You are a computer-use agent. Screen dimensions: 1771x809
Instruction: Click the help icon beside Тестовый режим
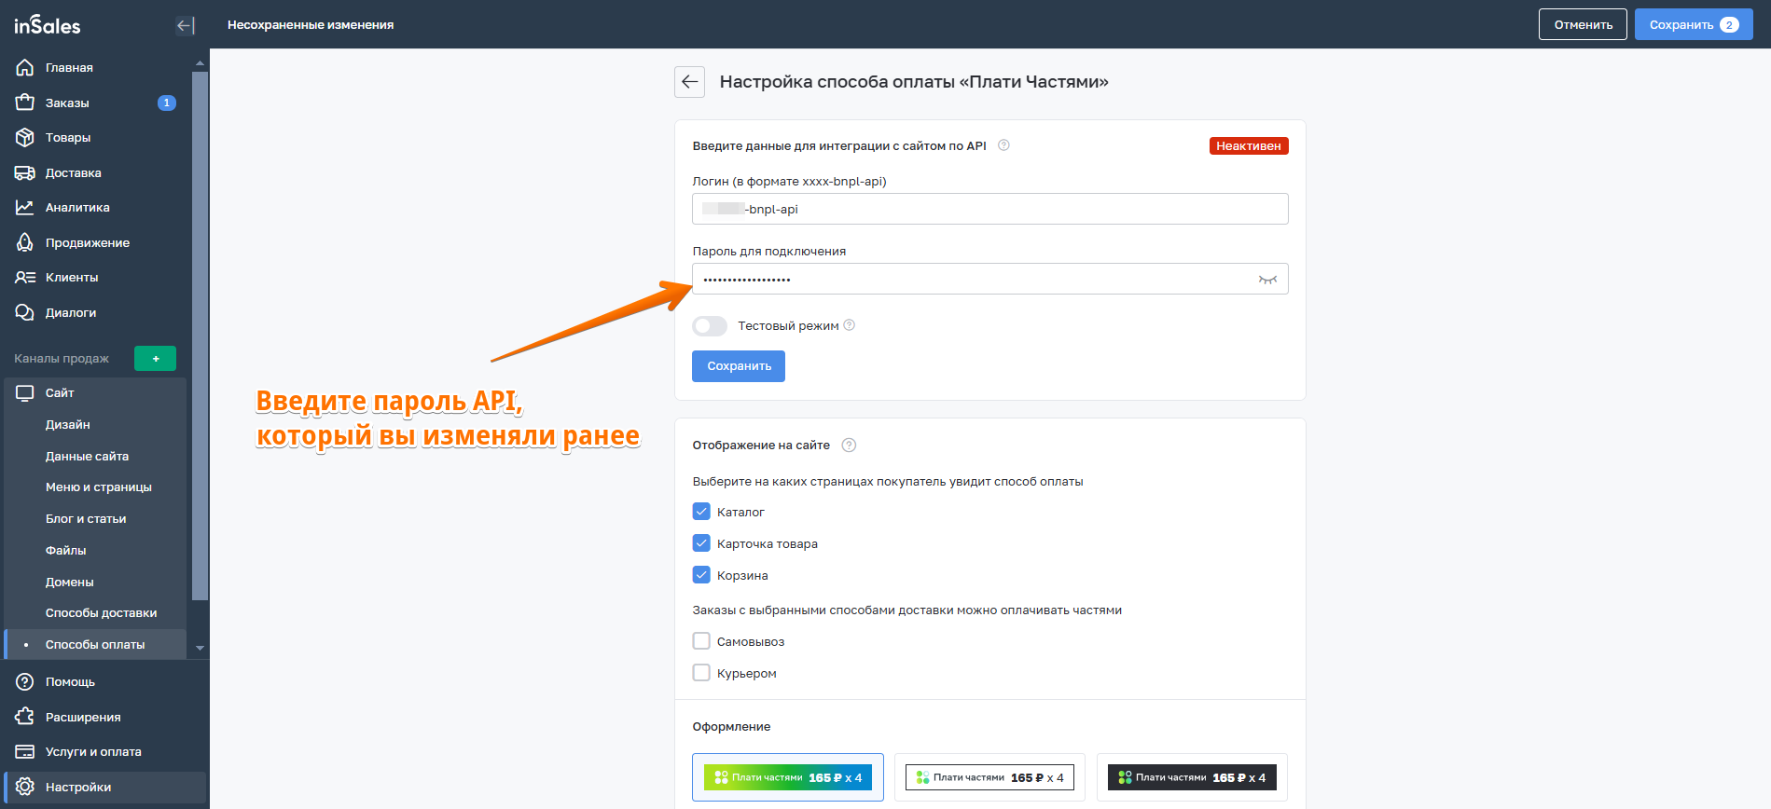pyautogui.click(x=849, y=325)
